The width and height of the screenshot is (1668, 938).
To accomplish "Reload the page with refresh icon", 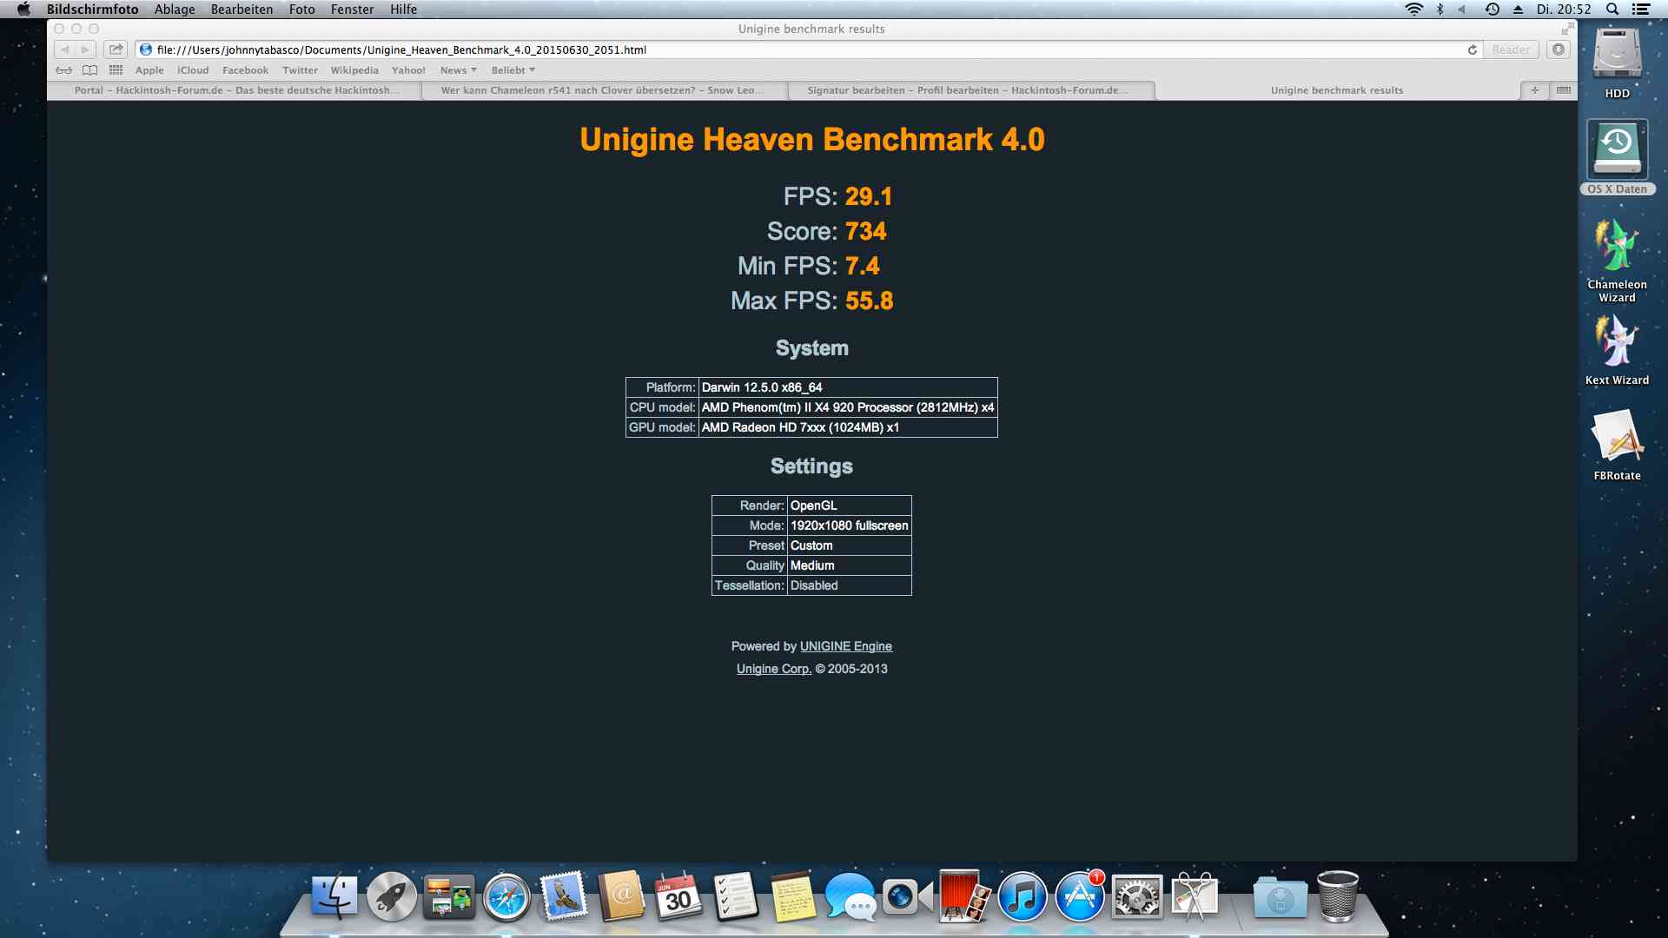I will pyautogui.click(x=1473, y=50).
